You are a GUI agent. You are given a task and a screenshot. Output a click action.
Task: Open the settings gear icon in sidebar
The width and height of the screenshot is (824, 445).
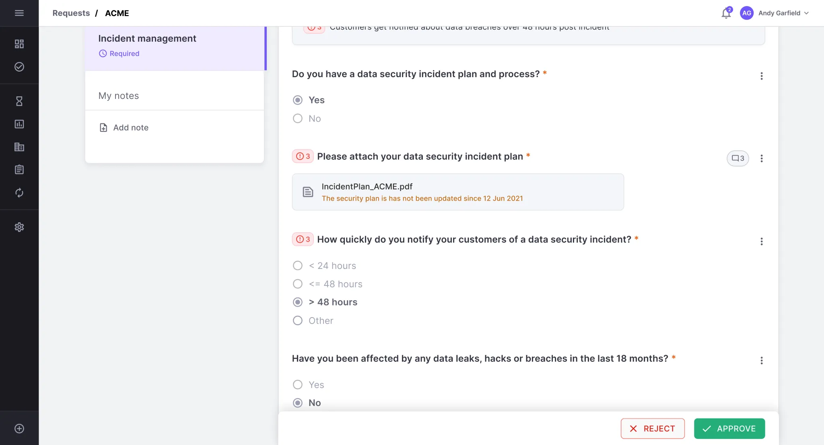(x=19, y=227)
